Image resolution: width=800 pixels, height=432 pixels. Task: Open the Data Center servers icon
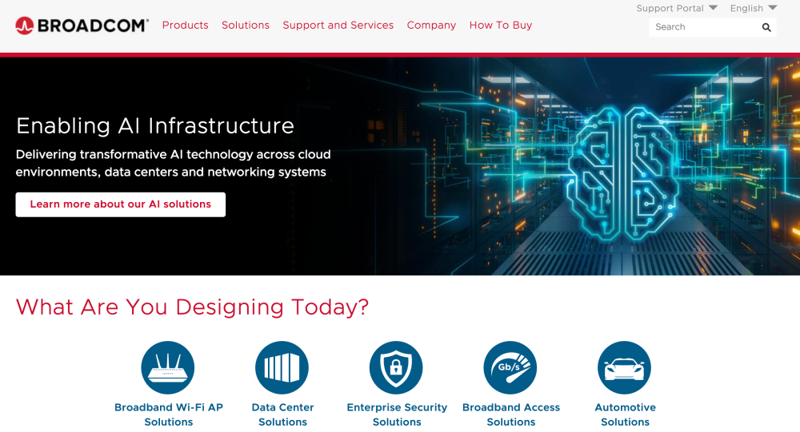point(282,367)
